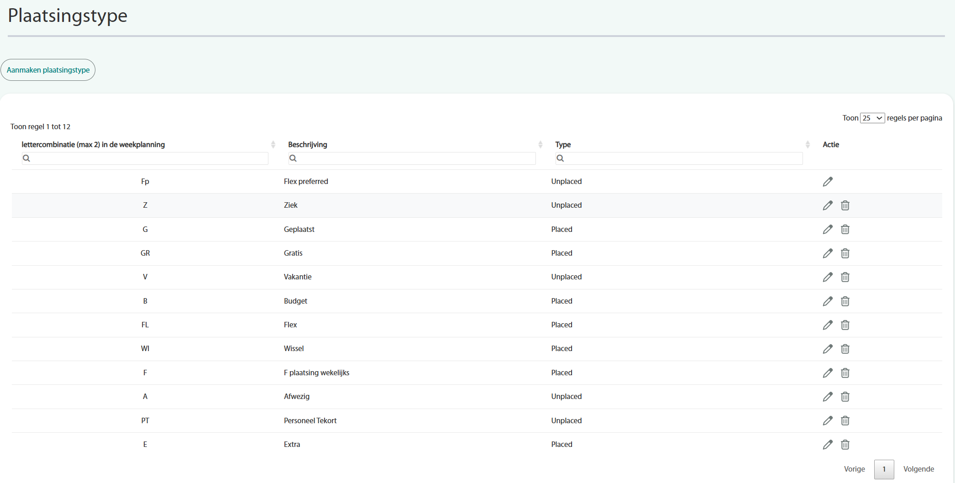Delete the Budget row
This screenshot has height=483, width=955.
tap(845, 301)
